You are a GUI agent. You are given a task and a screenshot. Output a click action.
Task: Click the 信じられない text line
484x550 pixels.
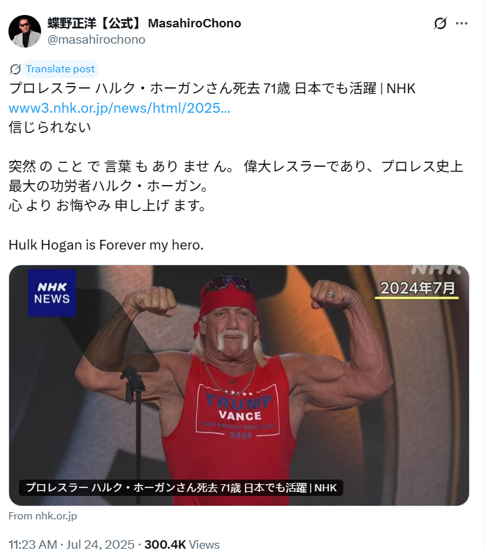[50, 127]
